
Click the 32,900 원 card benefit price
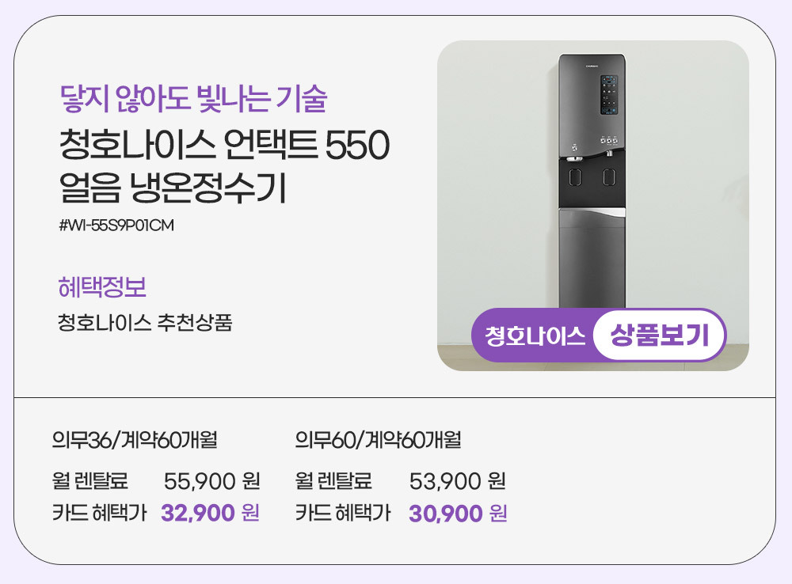click(x=210, y=514)
